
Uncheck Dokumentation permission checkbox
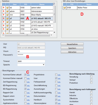click(56, 96)
